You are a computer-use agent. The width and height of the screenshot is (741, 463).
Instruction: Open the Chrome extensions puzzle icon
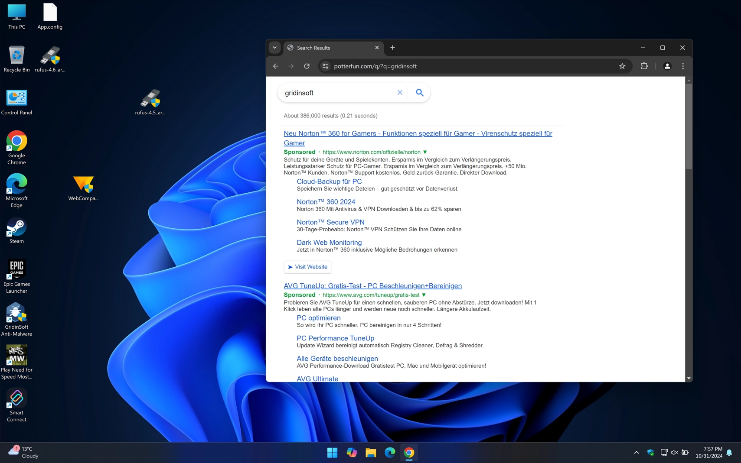(643, 66)
